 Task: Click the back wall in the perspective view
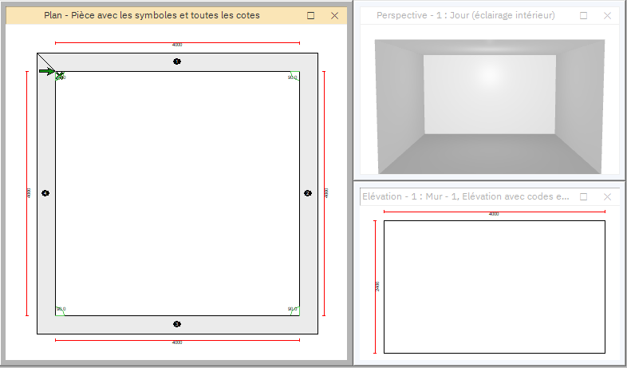(489, 93)
